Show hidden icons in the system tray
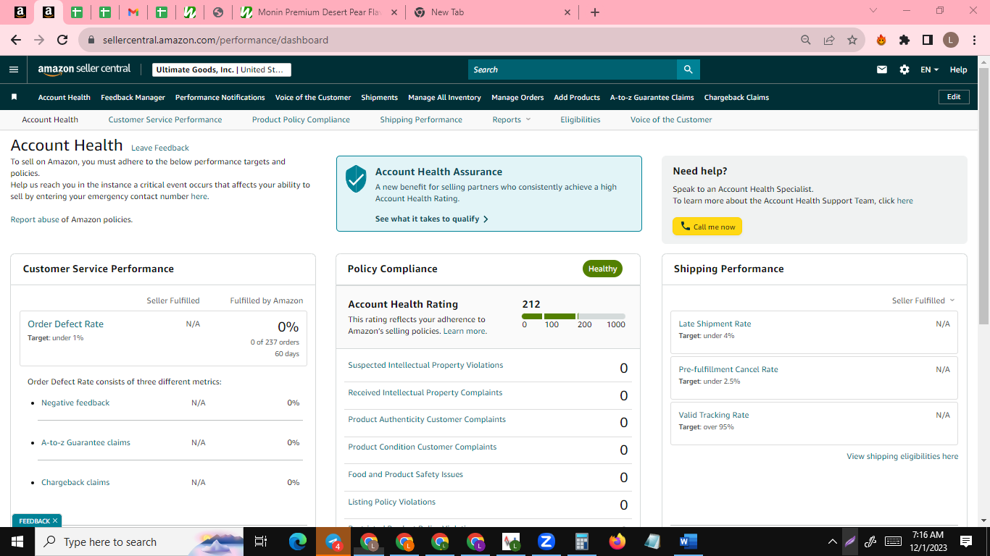The height and width of the screenshot is (556, 990). [833, 542]
